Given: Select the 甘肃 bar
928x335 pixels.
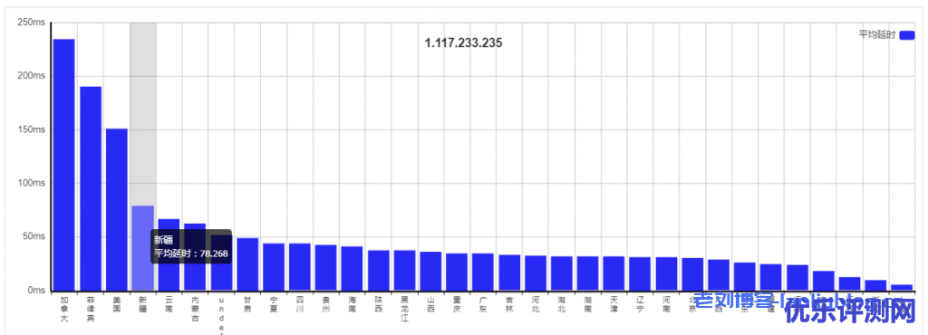Looking at the screenshot, I should coord(247,264).
